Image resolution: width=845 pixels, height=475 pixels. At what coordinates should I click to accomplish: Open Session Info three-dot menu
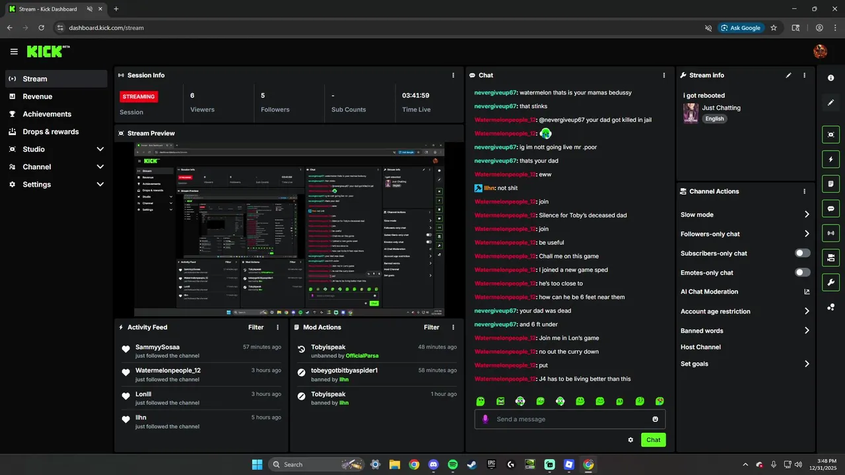tap(453, 75)
